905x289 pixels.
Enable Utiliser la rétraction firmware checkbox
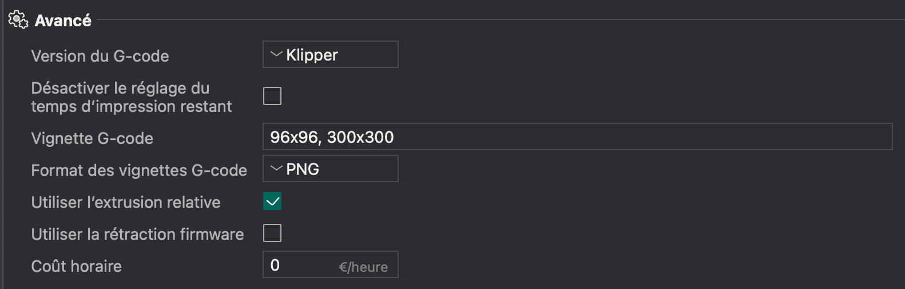[272, 233]
